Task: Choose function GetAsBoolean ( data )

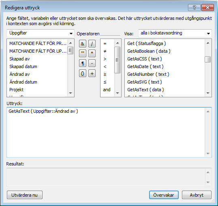Action: [x=165, y=51]
